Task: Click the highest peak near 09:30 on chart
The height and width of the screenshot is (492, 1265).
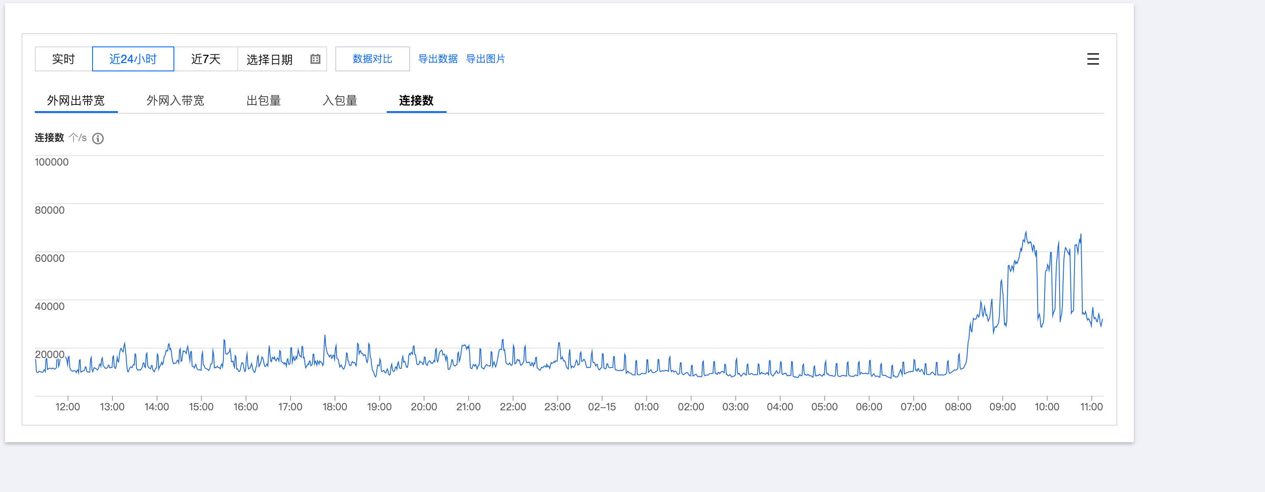Action: [x=1026, y=232]
